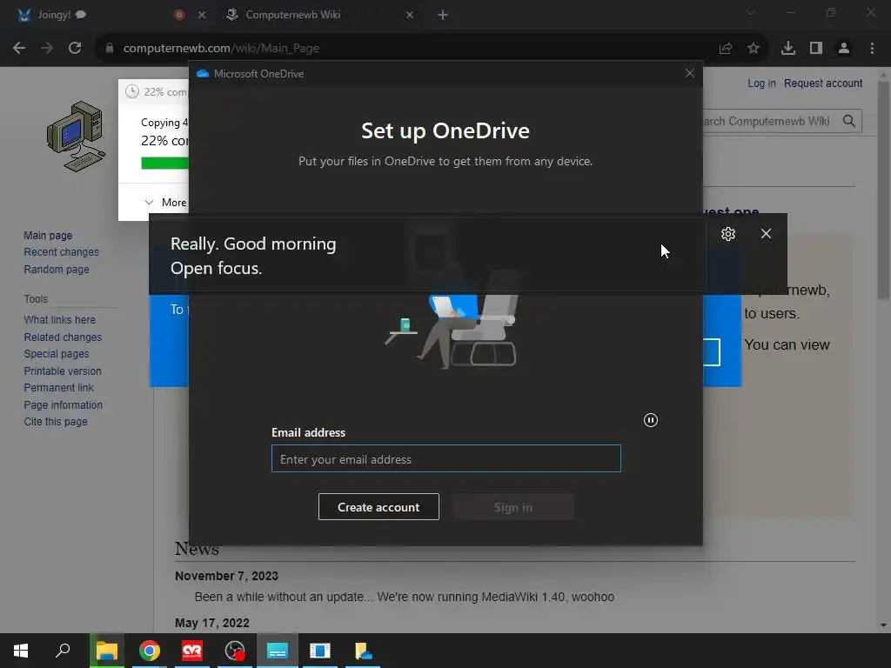Open the Chrome downloads icon
891x668 pixels.
[788, 49]
